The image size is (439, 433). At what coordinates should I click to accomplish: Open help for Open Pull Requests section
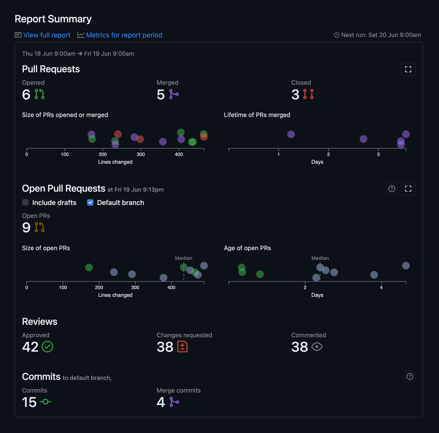click(x=392, y=188)
